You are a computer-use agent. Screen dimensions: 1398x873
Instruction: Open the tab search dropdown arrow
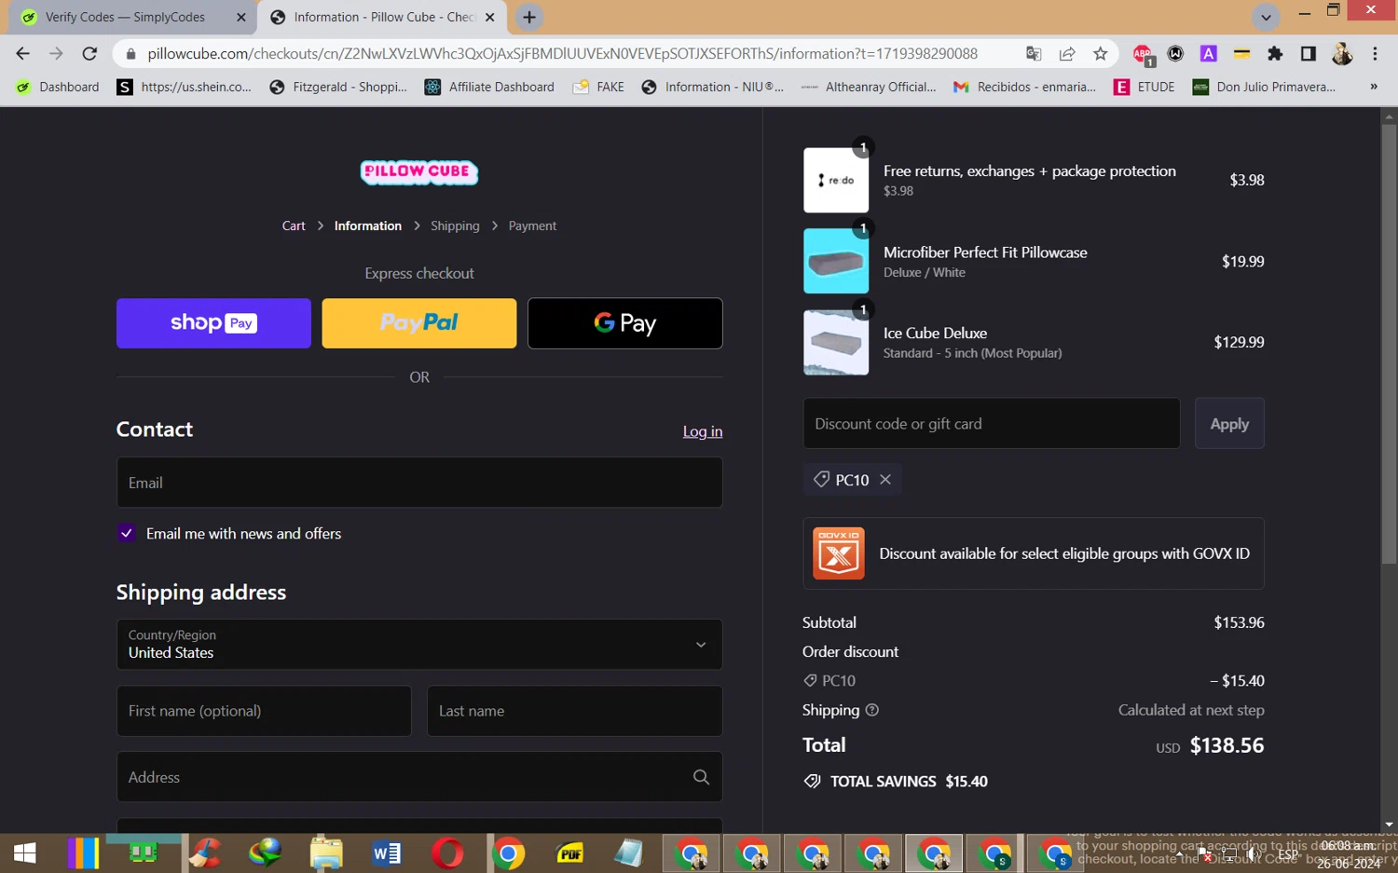click(x=1266, y=17)
